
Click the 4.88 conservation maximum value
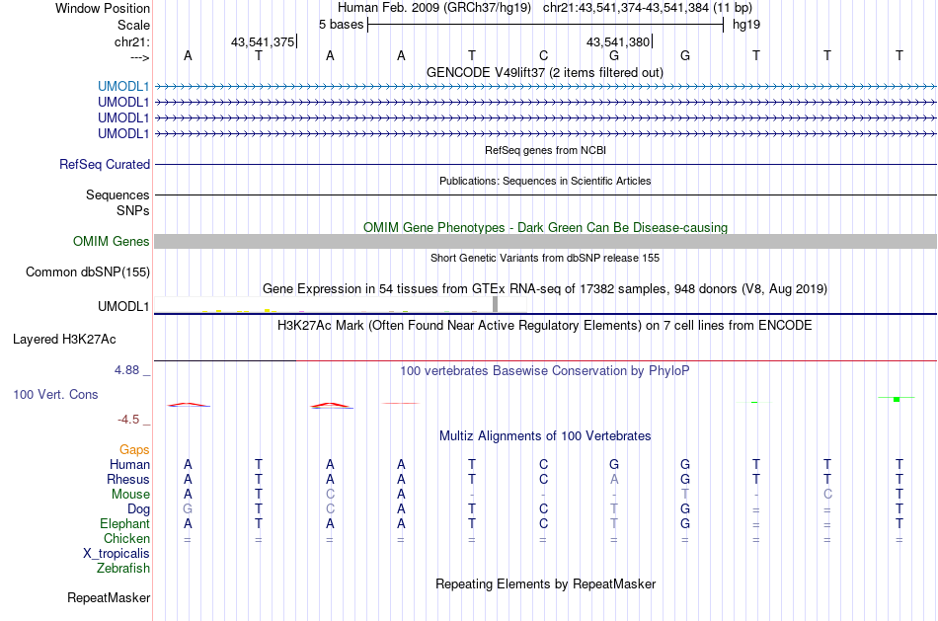point(126,370)
